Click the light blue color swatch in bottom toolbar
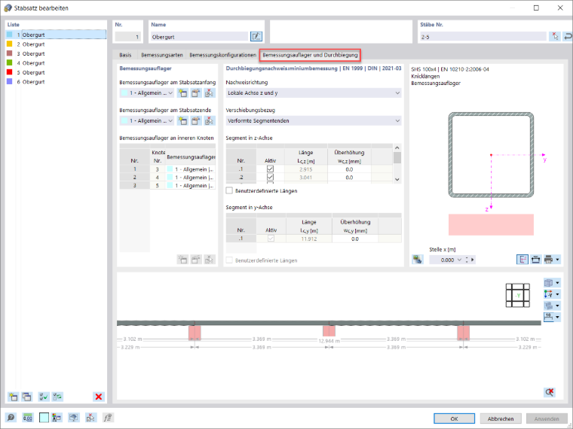This screenshot has width=573, height=429. tap(44, 418)
